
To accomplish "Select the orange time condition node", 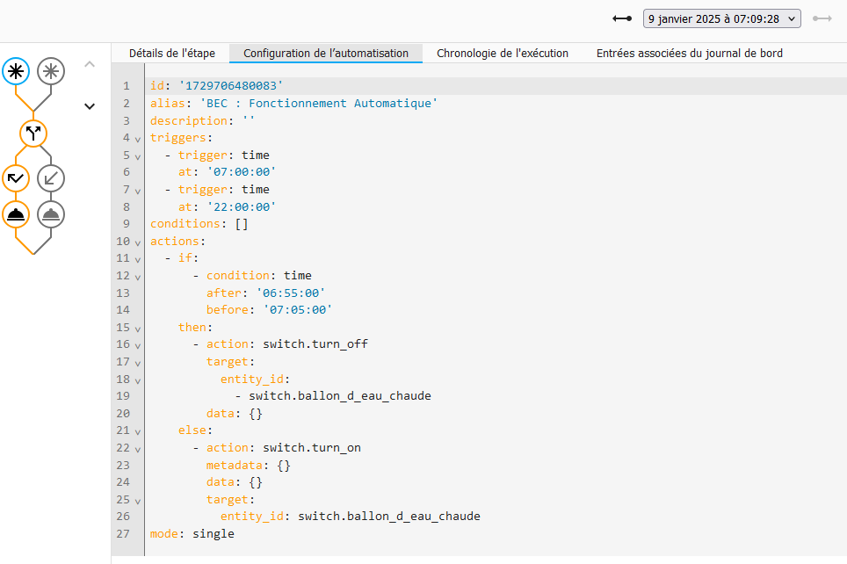I will (x=16, y=178).
